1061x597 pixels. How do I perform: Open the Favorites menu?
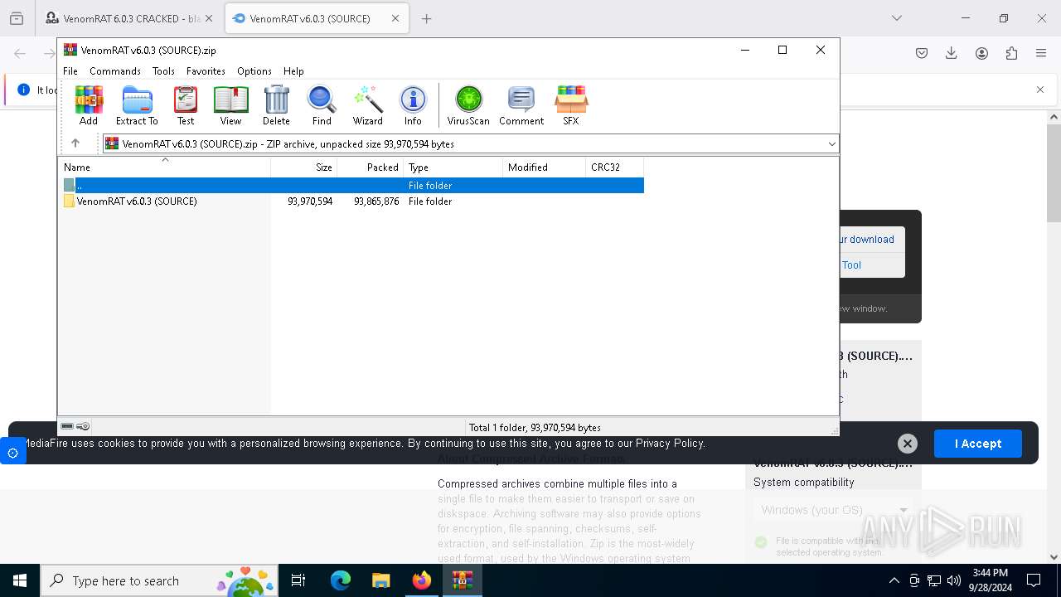click(206, 71)
